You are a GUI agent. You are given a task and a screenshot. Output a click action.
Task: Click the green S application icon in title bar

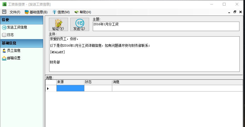pos(4,4)
